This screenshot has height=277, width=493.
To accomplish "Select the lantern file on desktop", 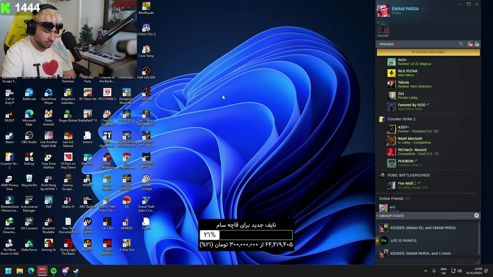I will tap(87, 138).
